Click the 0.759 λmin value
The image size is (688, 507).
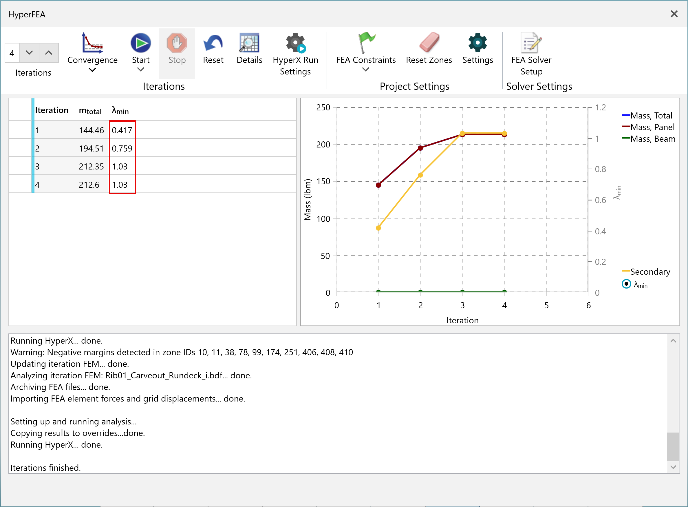[x=122, y=149]
